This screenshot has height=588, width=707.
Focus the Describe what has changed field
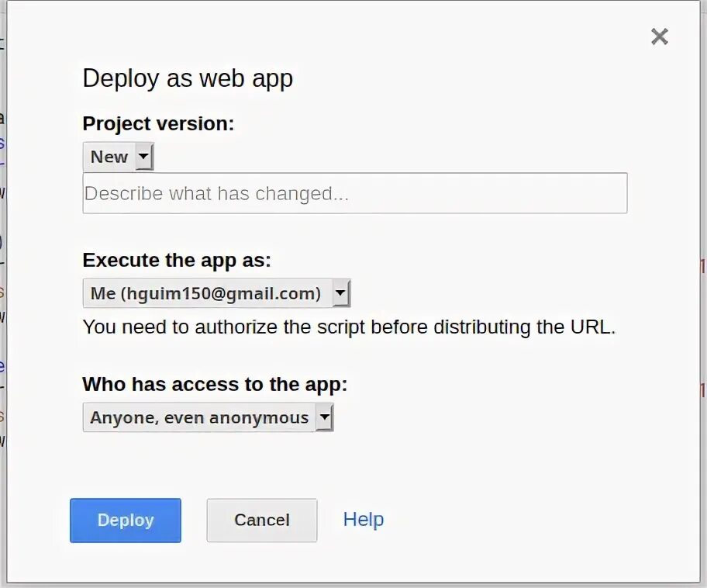(355, 193)
